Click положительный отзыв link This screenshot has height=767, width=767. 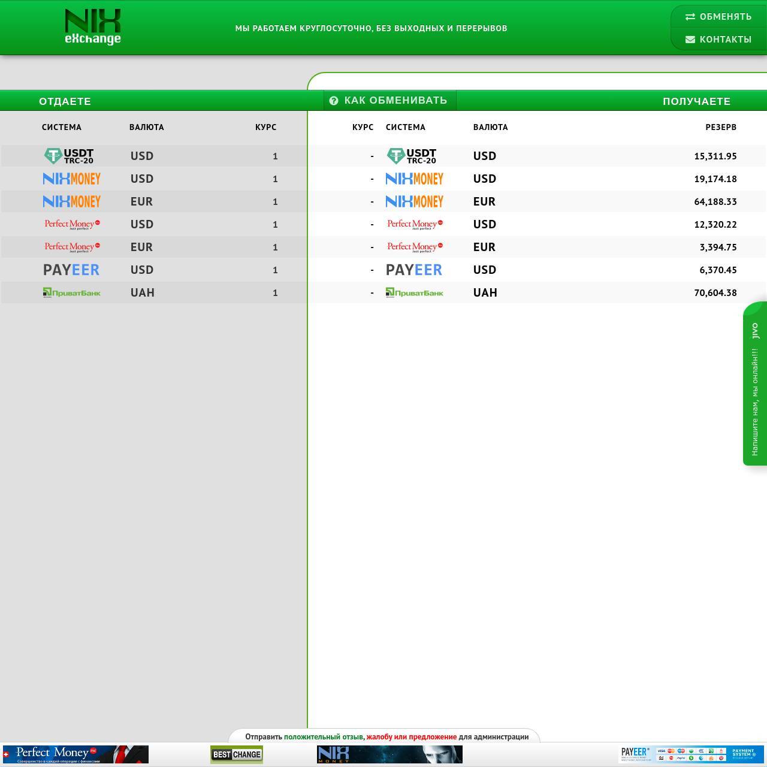coord(324,737)
